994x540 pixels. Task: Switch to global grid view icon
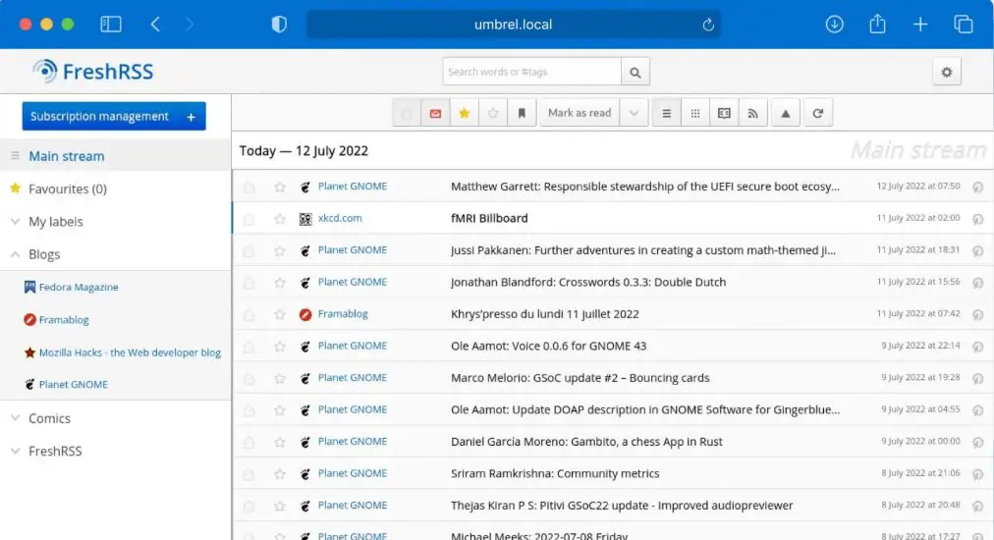click(x=695, y=113)
